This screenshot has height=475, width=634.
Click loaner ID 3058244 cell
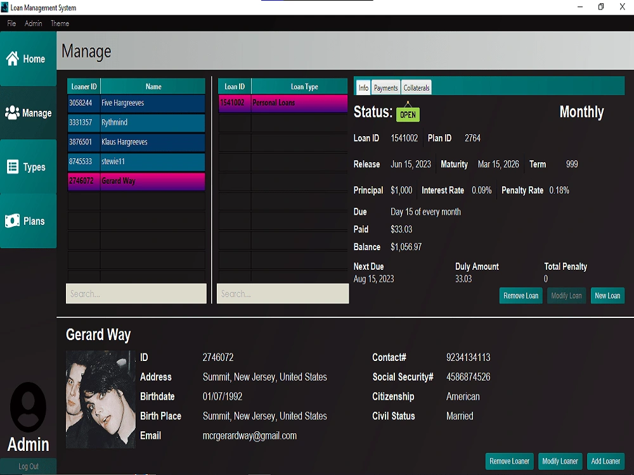pos(84,103)
